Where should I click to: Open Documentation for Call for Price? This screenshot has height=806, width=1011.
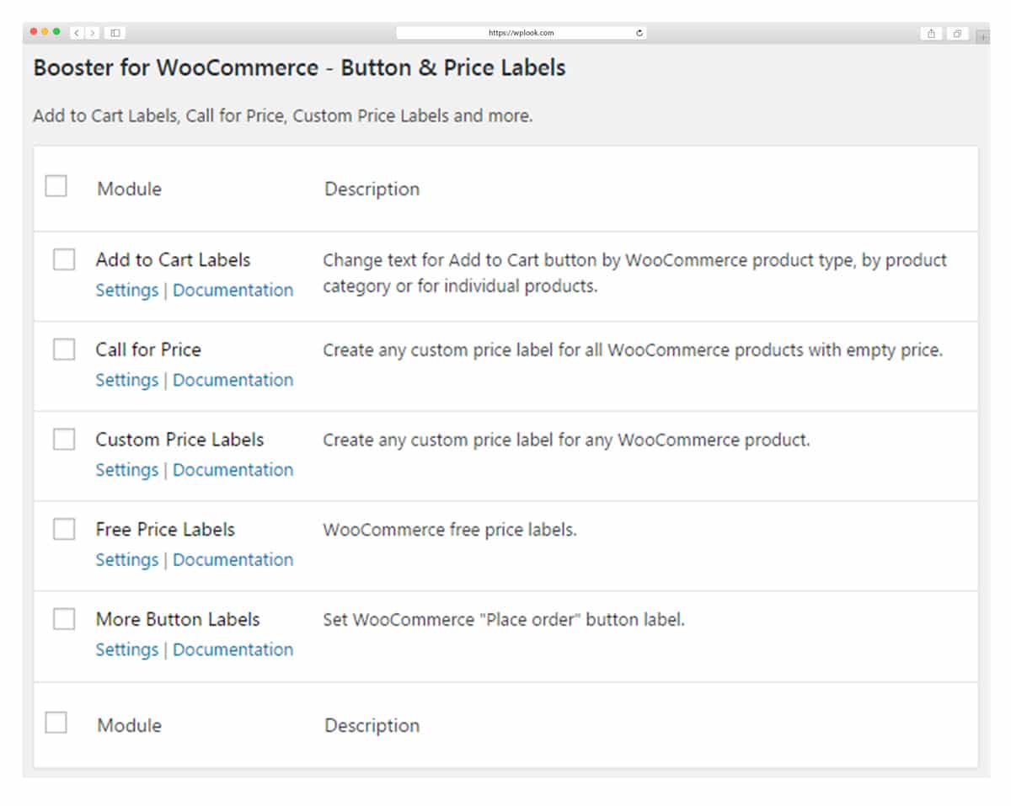[x=233, y=380]
